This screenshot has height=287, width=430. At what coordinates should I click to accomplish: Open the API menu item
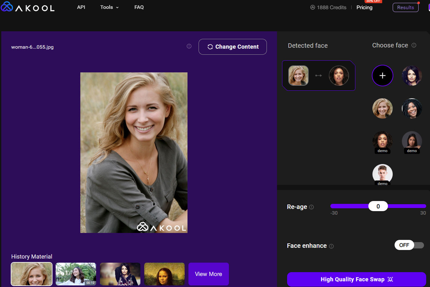click(81, 7)
